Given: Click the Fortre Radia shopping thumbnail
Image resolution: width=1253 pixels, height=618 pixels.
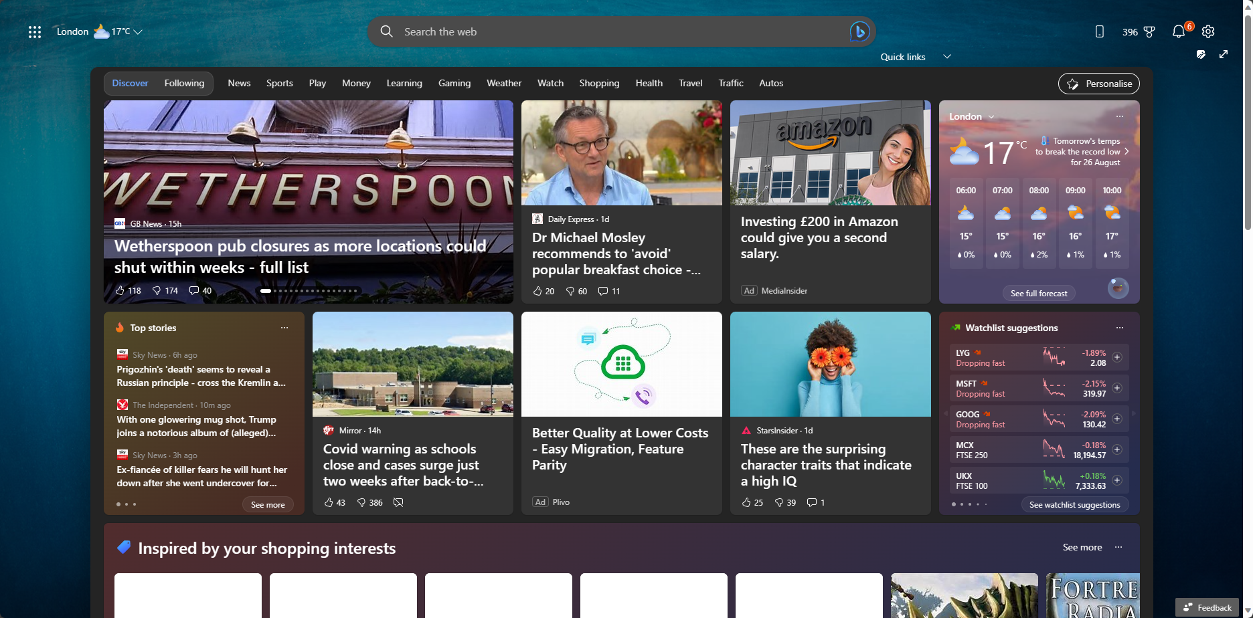Looking at the screenshot, I should 1093,595.
